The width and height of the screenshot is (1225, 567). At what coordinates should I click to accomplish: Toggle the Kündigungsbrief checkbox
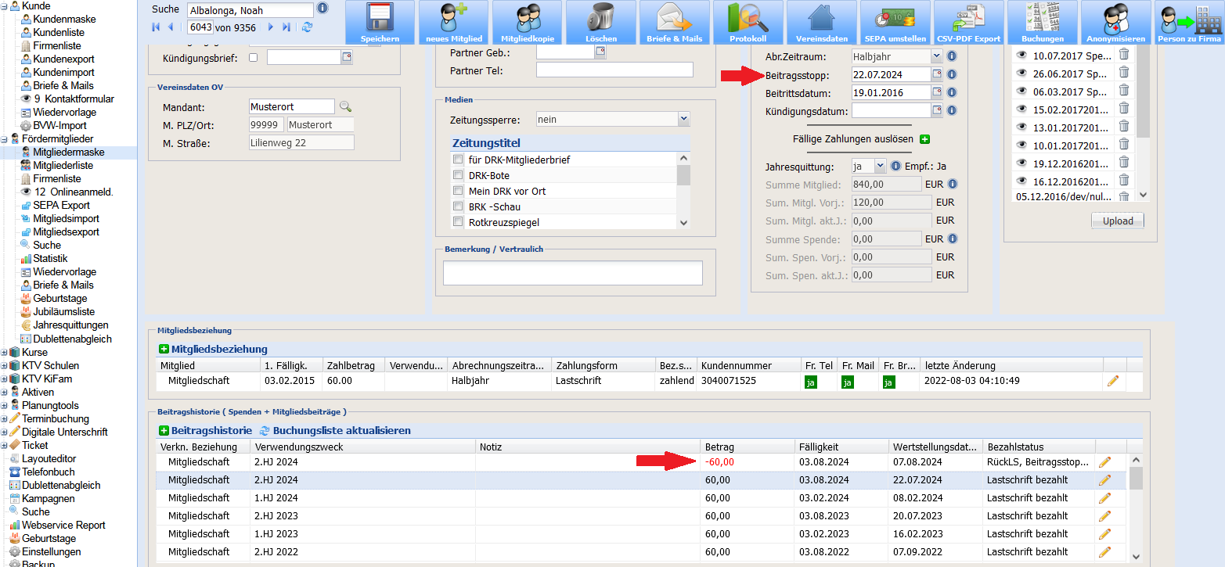(253, 57)
